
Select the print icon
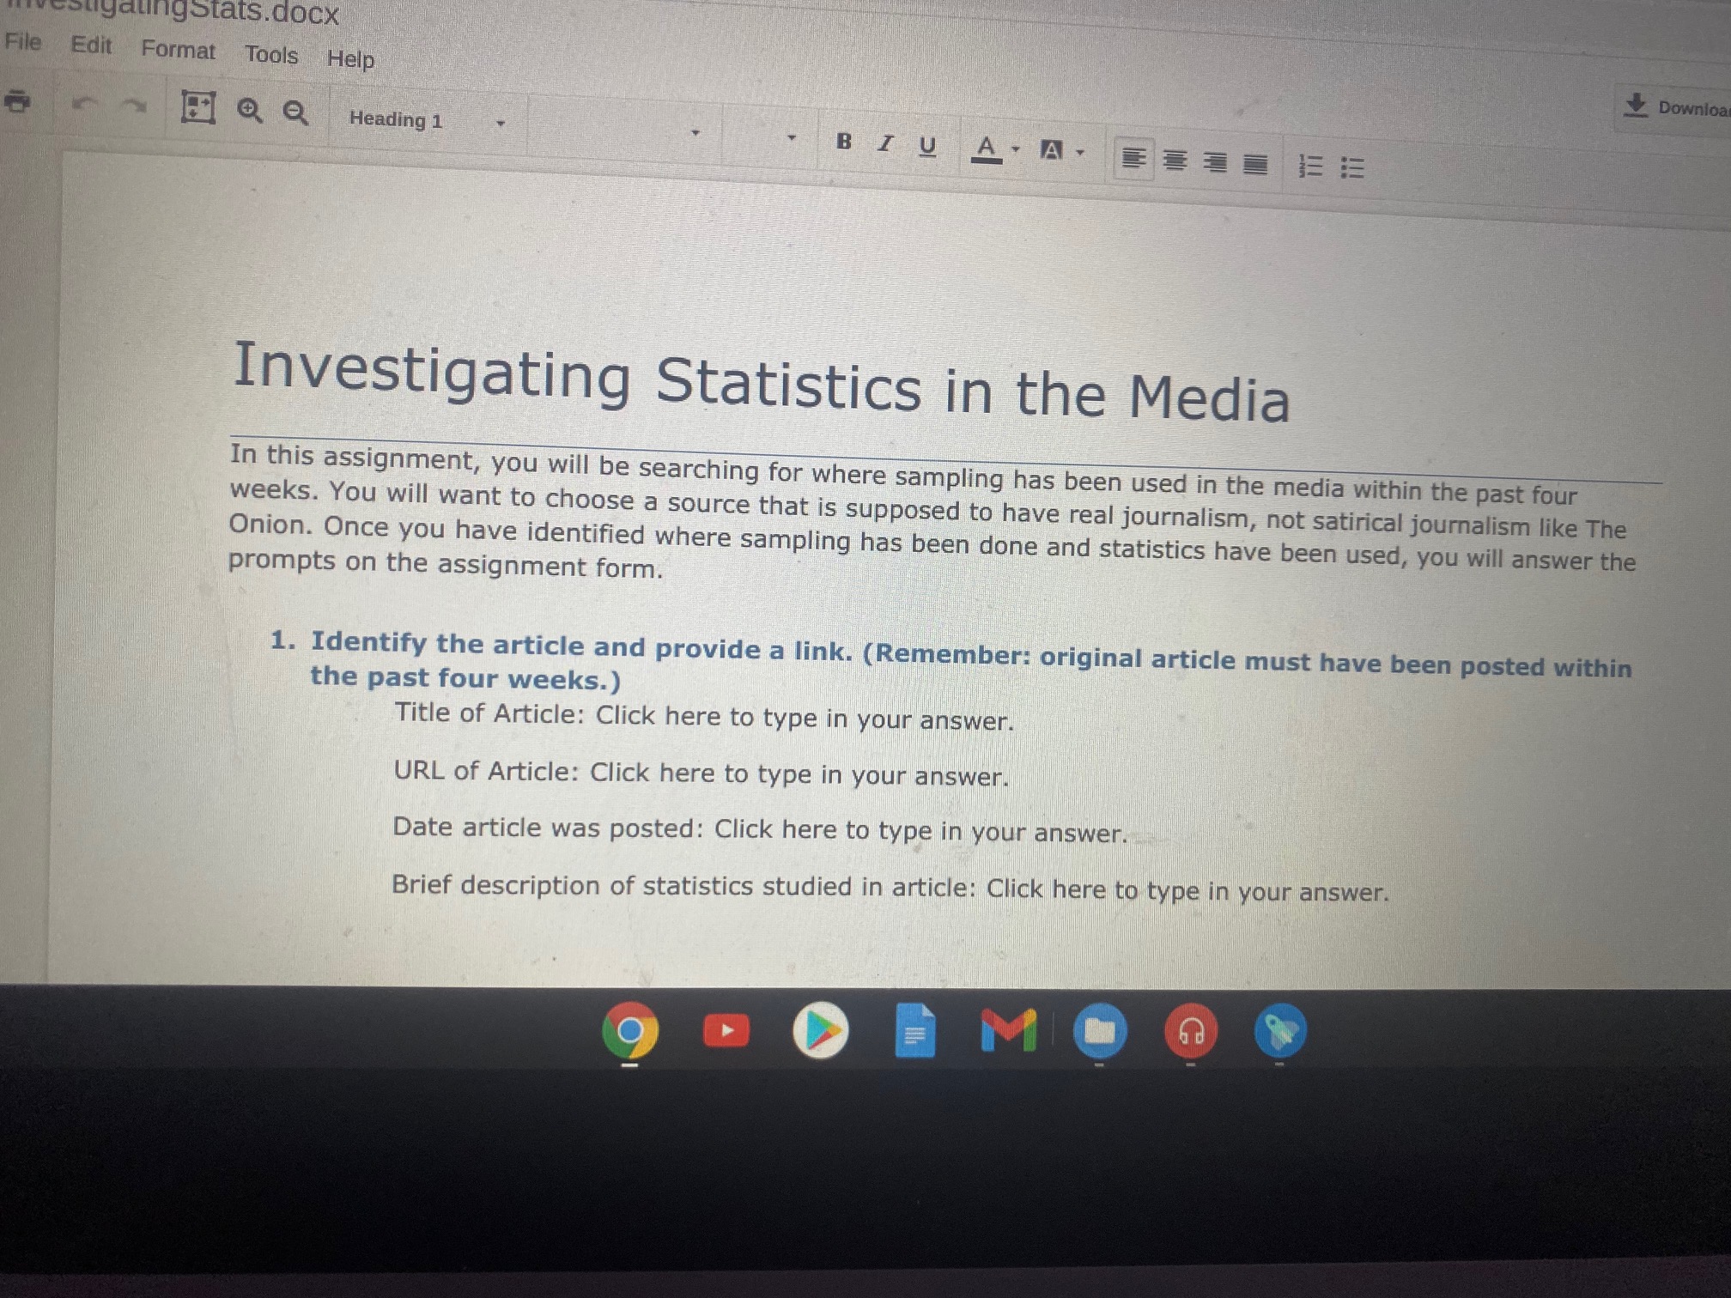[x=17, y=103]
